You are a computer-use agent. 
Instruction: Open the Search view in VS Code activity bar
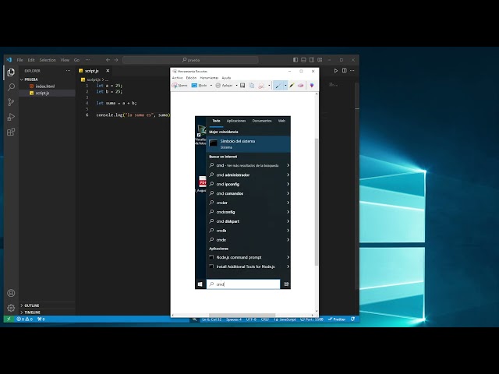[x=11, y=87]
